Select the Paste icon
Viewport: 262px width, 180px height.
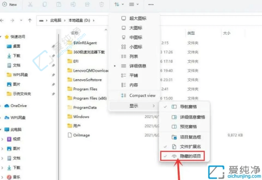(58, 5)
